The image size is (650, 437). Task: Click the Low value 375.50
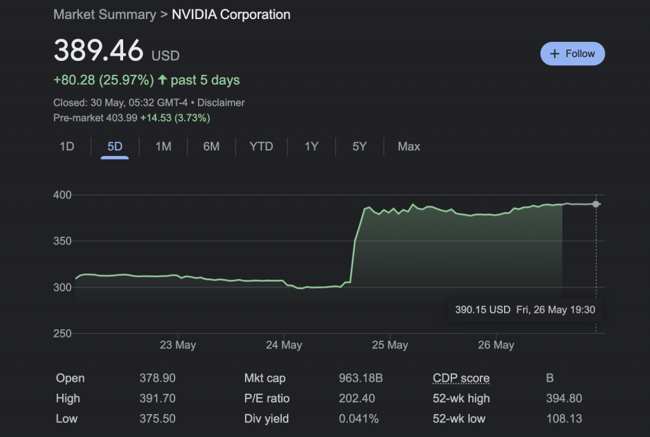157,419
